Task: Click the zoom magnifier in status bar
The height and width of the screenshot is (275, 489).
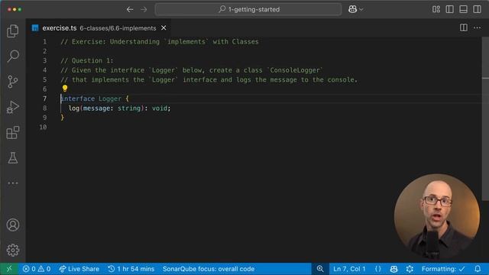Action: 320,269
